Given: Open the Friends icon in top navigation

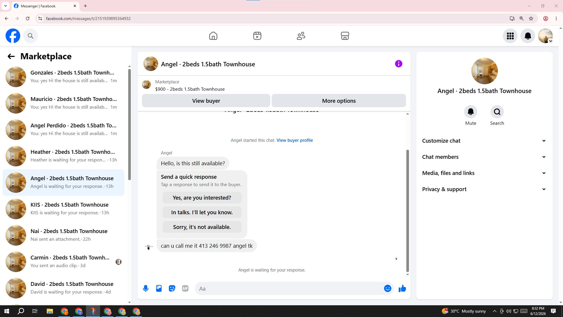Looking at the screenshot, I should pos(301,36).
